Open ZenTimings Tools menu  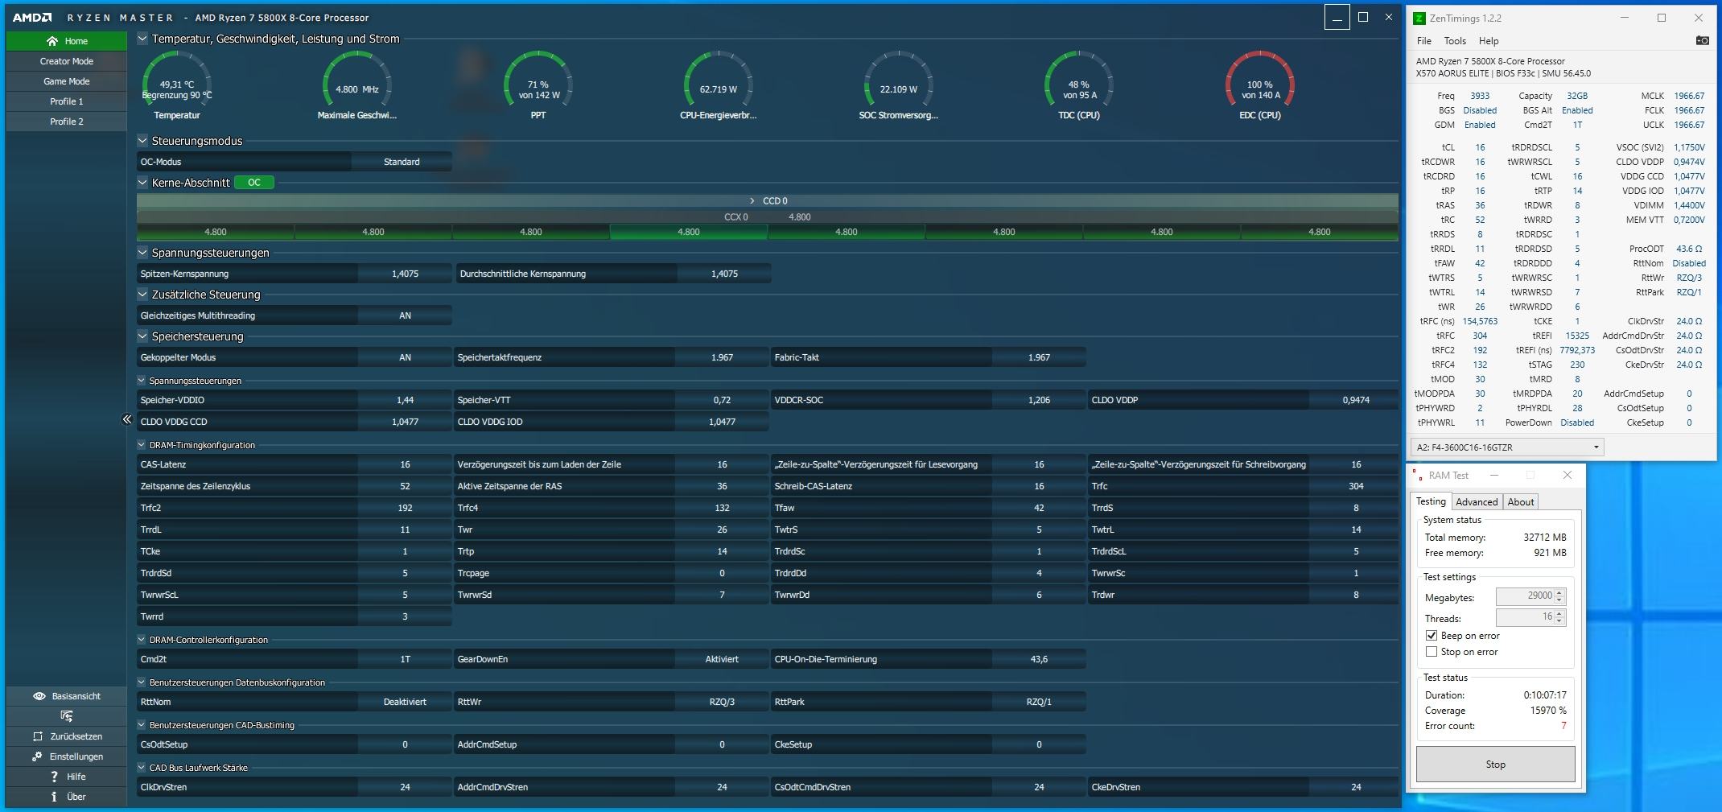1455,41
